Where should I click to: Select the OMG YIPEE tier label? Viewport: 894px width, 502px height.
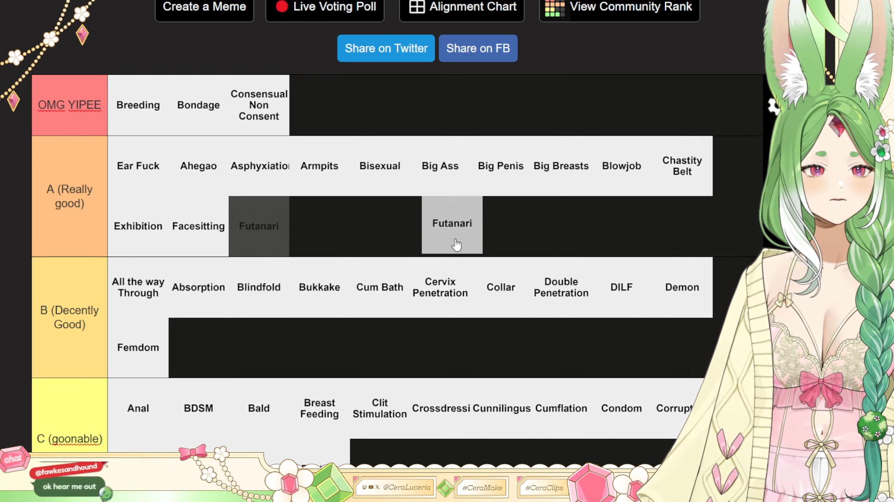69,105
